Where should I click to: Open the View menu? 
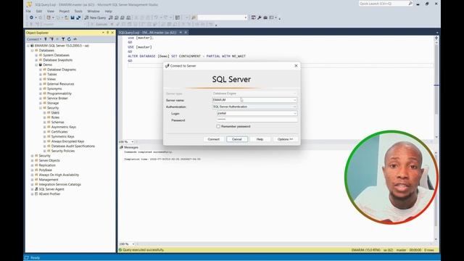click(51, 12)
